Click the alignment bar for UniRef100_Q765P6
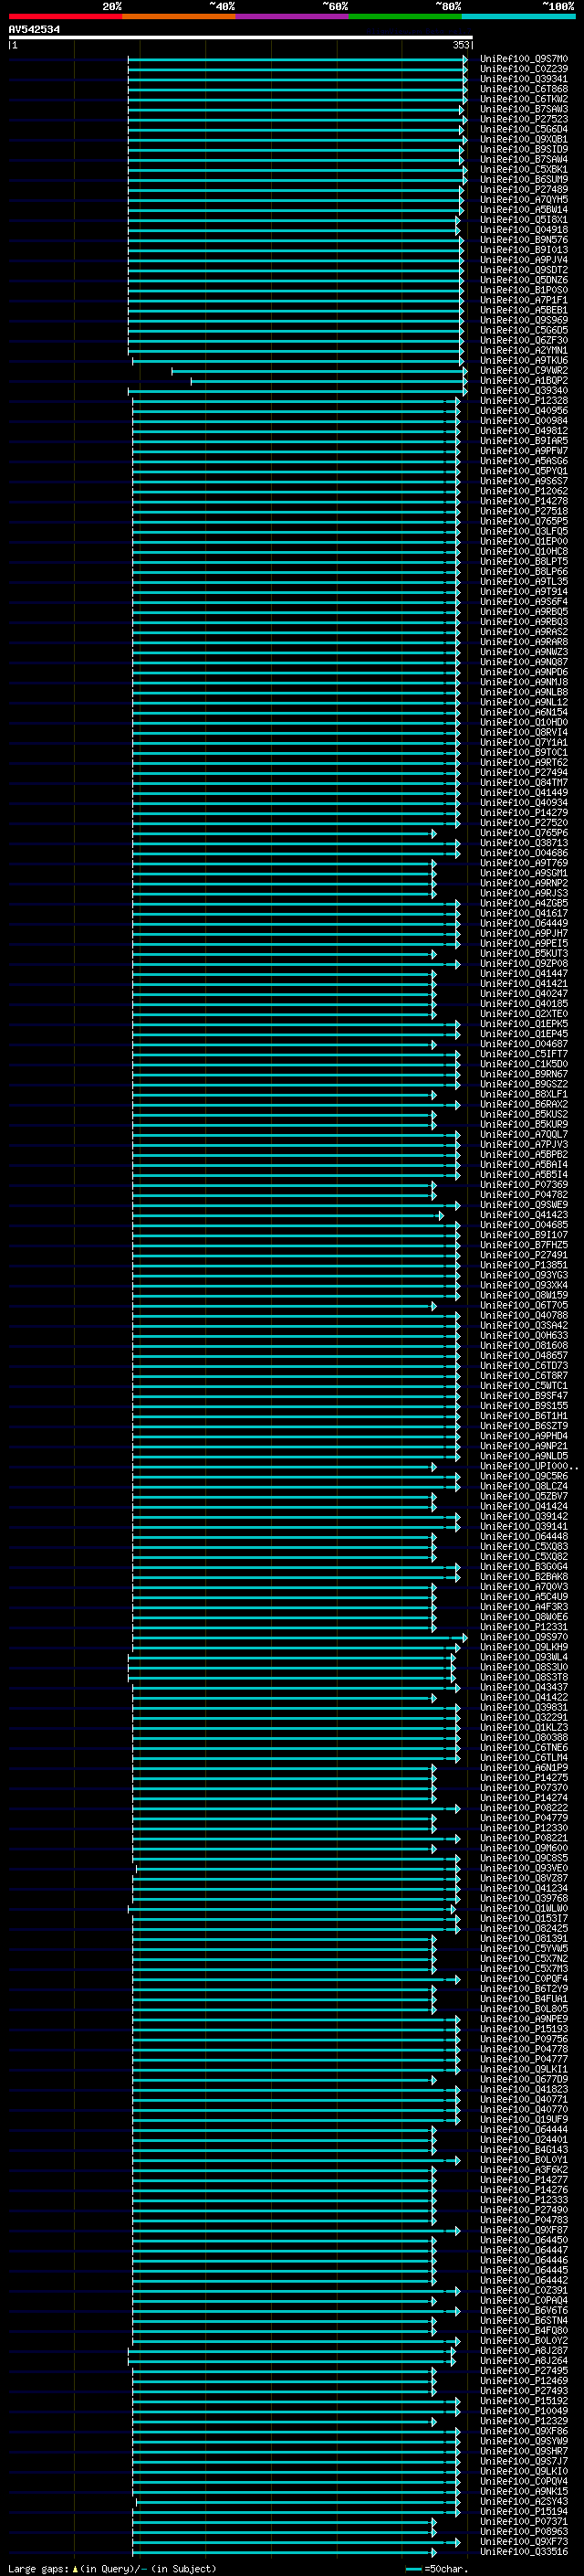This screenshot has width=584, height=2576. coord(285,833)
